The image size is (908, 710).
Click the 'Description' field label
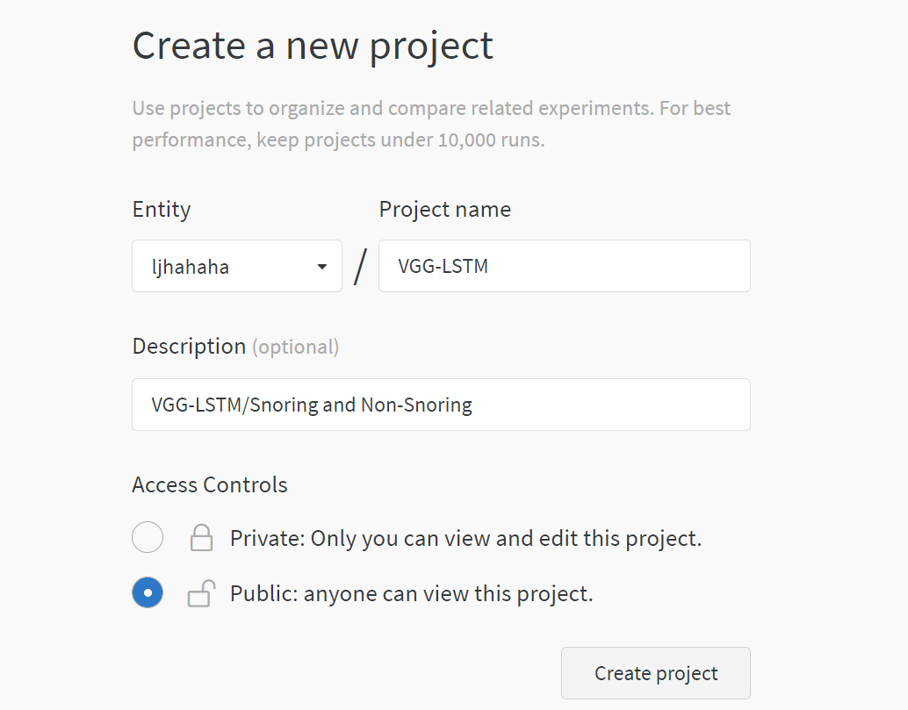coord(189,347)
